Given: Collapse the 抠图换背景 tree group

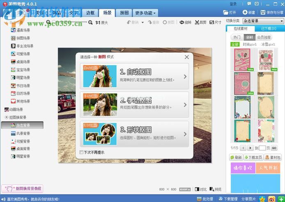Looking at the screenshot, I should pyautogui.click(x=6, y=117).
